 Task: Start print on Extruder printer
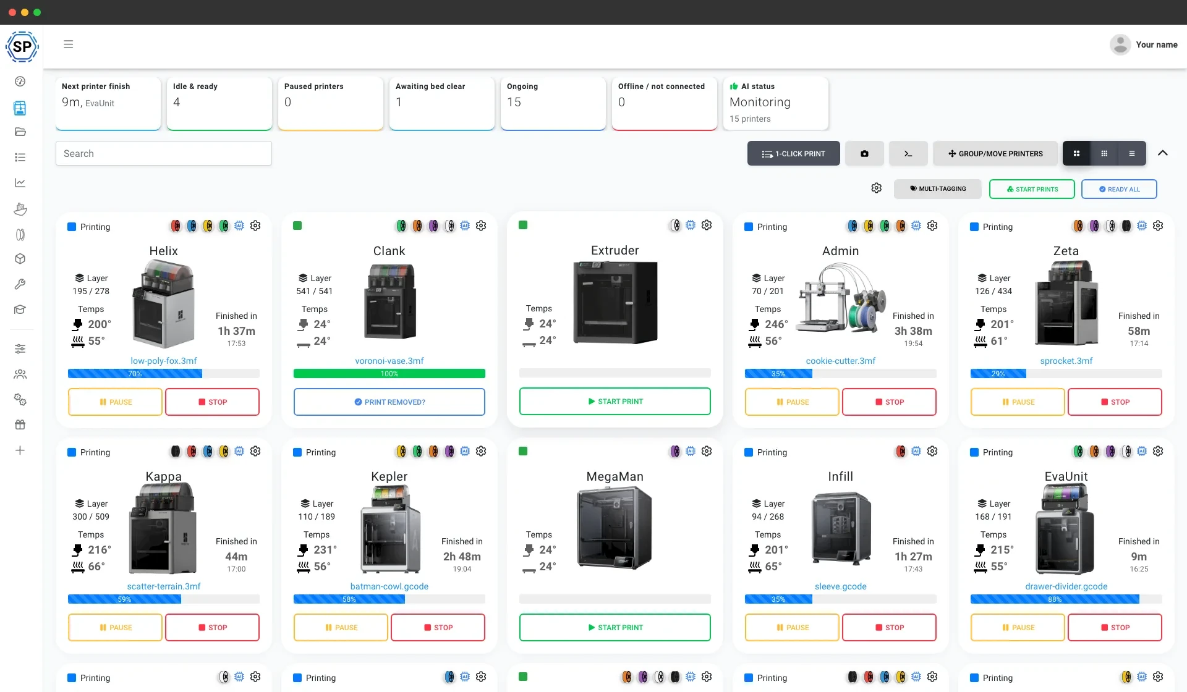tap(615, 401)
